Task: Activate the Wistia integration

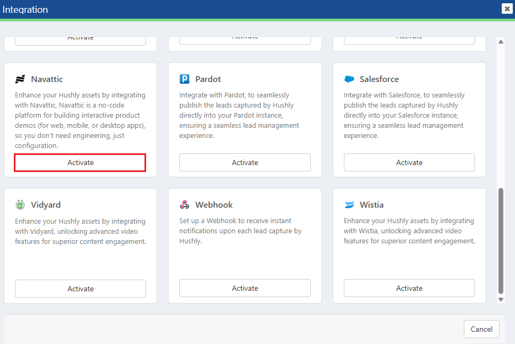Action: click(x=409, y=288)
